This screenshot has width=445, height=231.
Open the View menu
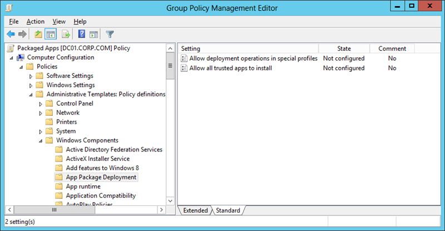[x=59, y=21]
